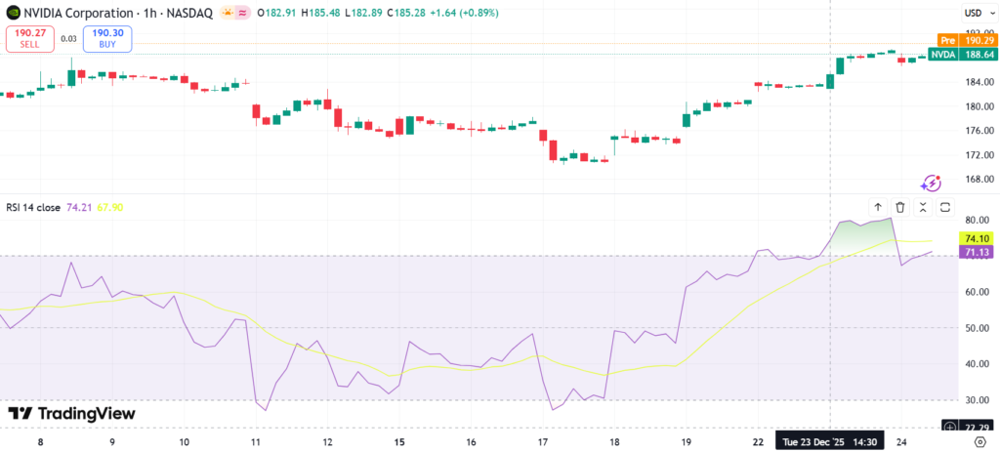Click the yellow 74.10 RSI-MA value label
Screen dimensions: 1000x452
click(x=976, y=238)
